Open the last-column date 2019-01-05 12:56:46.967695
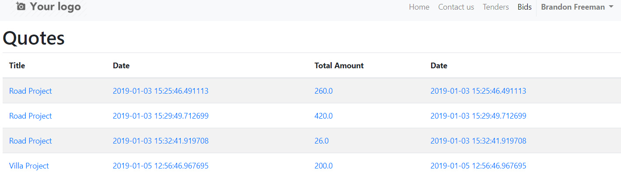This screenshot has width=621, height=179. coord(478,166)
